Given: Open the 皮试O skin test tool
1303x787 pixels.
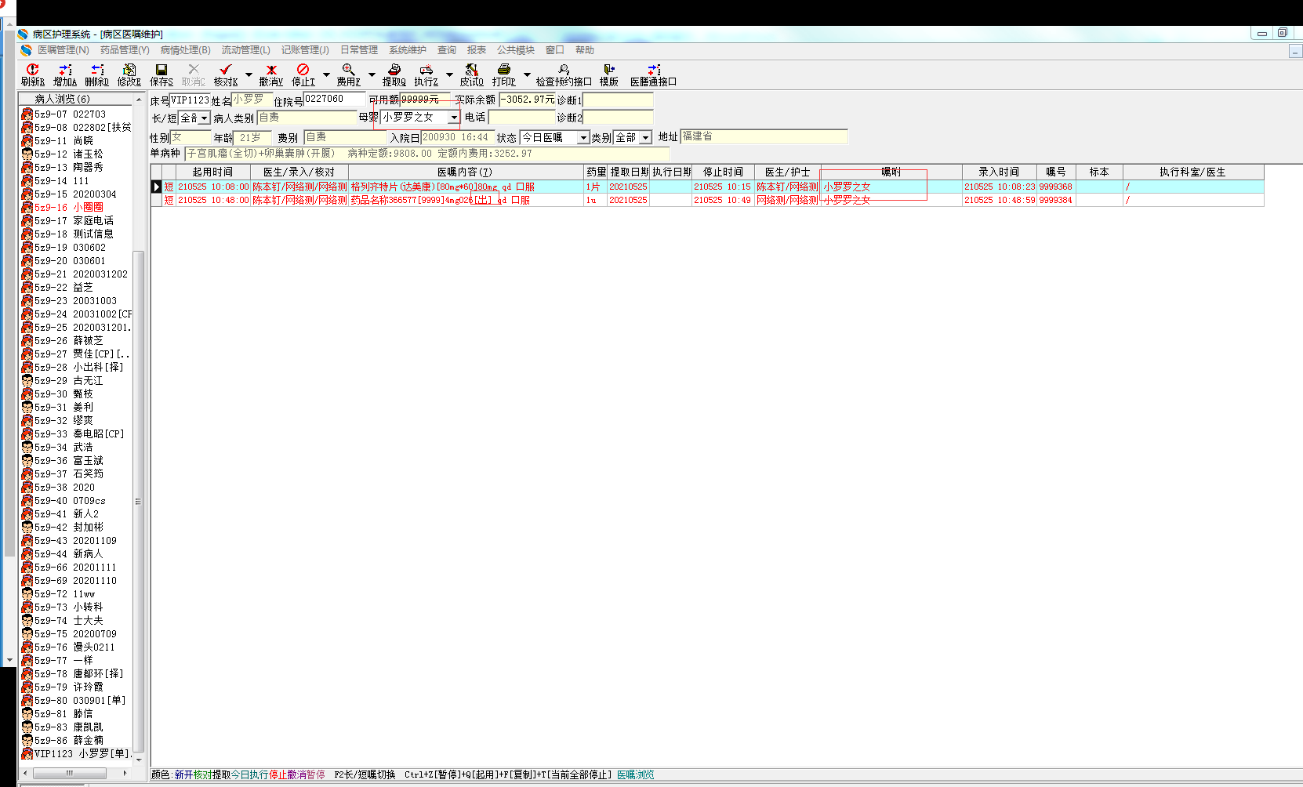Looking at the screenshot, I should click(x=472, y=74).
